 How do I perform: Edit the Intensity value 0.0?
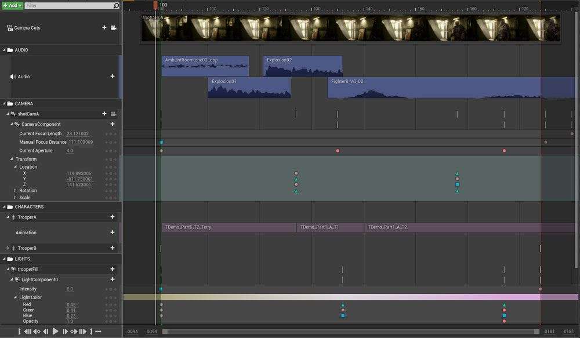click(x=70, y=289)
